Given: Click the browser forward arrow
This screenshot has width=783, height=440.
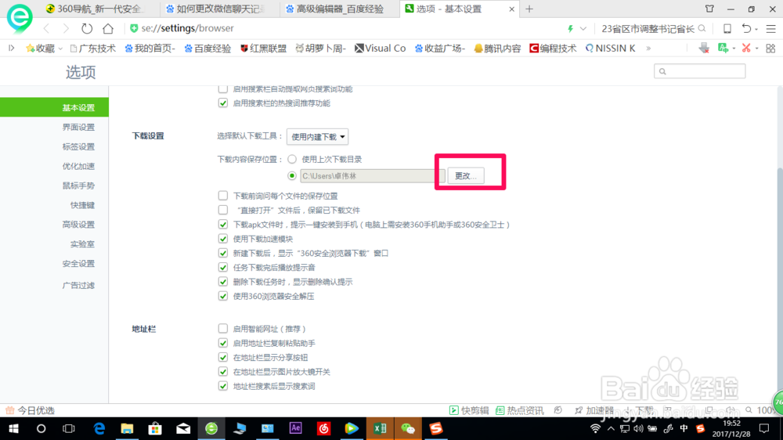Looking at the screenshot, I should point(66,28).
